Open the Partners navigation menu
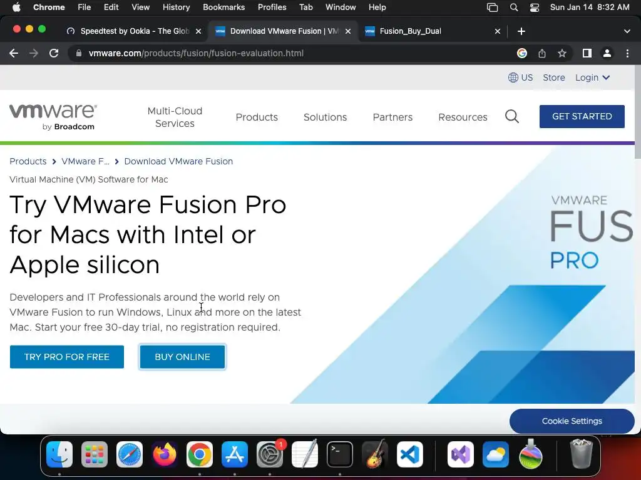 click(x=392, y=117)
